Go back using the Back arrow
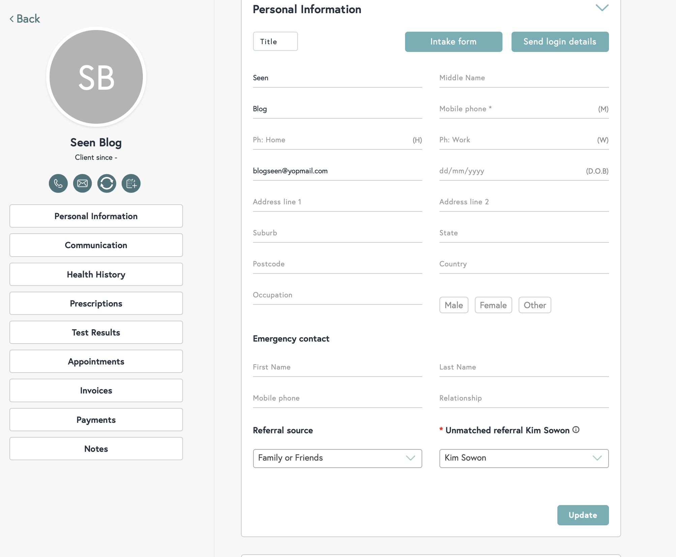Screen dimensions: 676x557 pyautogui.click(x=25, y=19)
